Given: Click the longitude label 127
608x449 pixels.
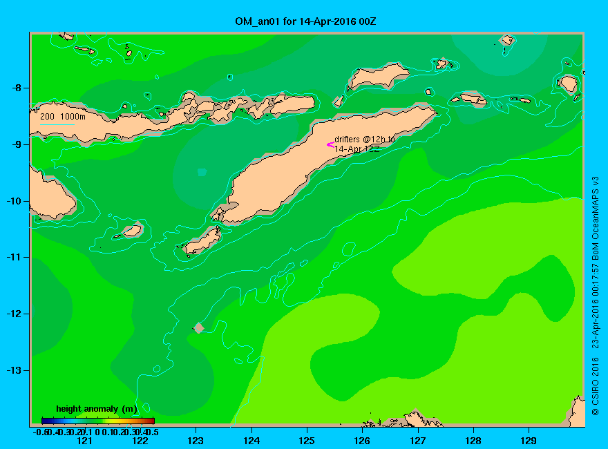Looking at the screenshot, I should [417, 441].
